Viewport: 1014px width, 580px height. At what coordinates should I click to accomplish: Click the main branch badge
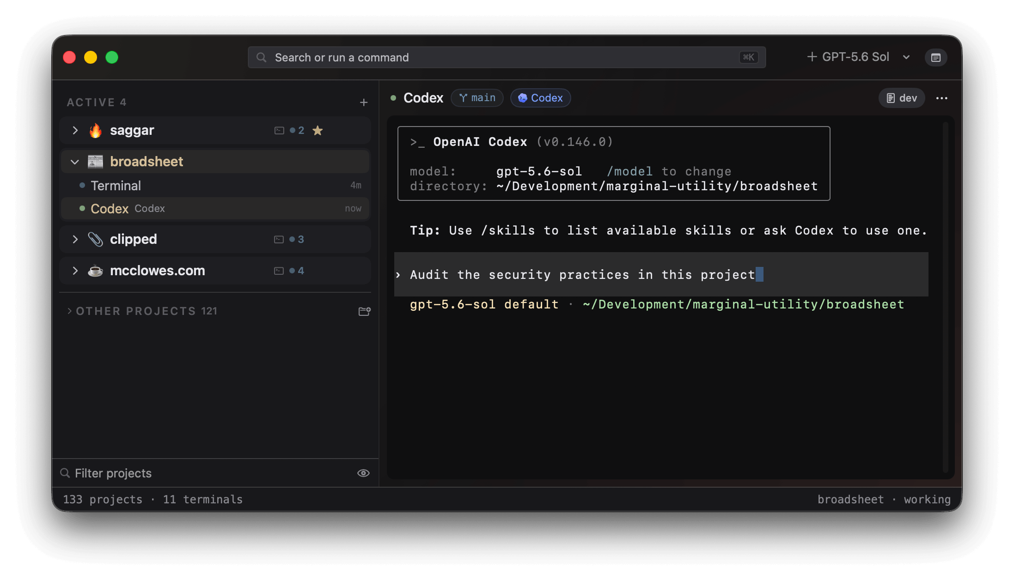(x=477, y=98)
